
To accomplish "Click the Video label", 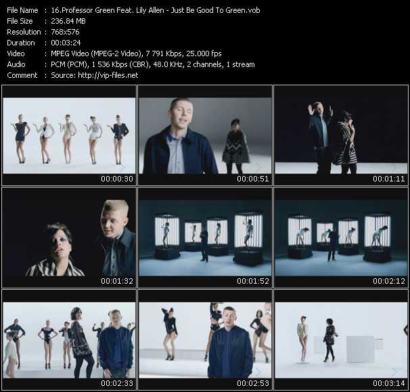I will [x=16, y=53].
